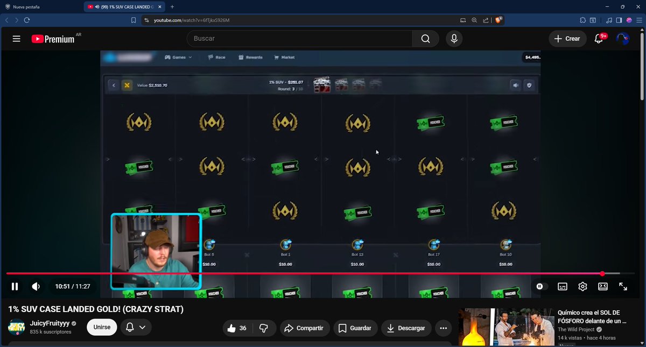Open the YouTube hamburger guide menu

pos(16,39)
